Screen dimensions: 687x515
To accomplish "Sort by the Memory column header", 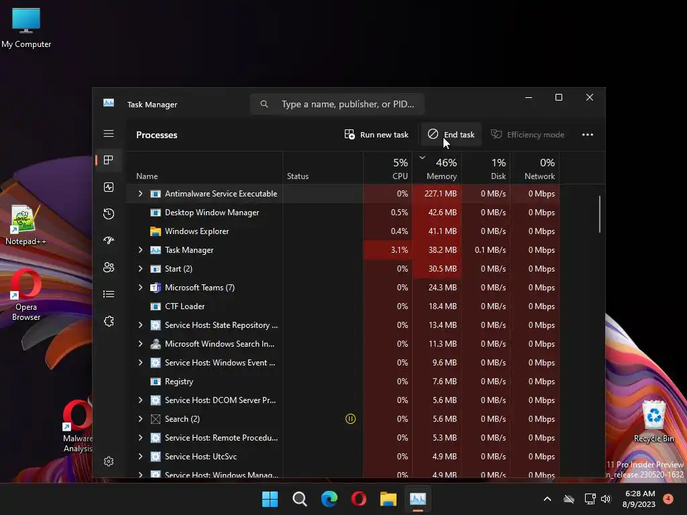I will (437, 168).
